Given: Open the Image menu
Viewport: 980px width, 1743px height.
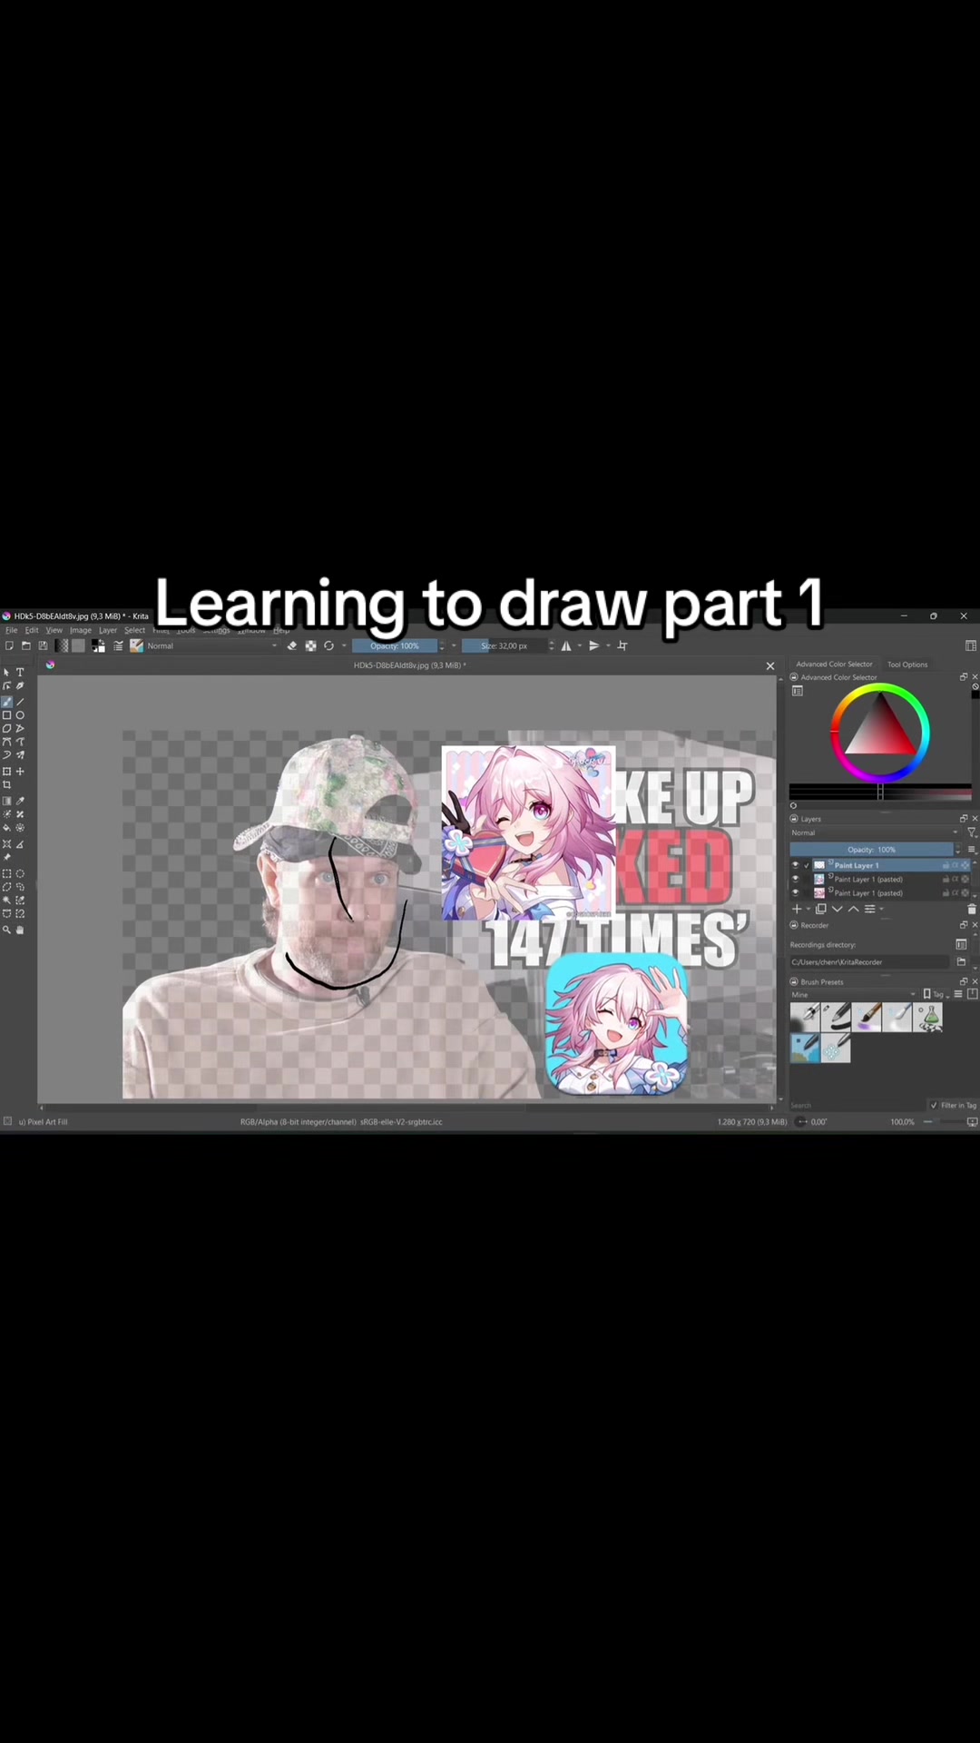Looking at the screenshot, I should [x=81, y=630].
